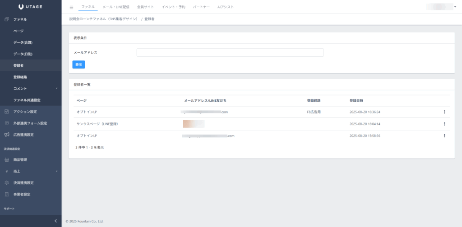
Task: Click the blue 表示 button
Action: coord(79,64)
